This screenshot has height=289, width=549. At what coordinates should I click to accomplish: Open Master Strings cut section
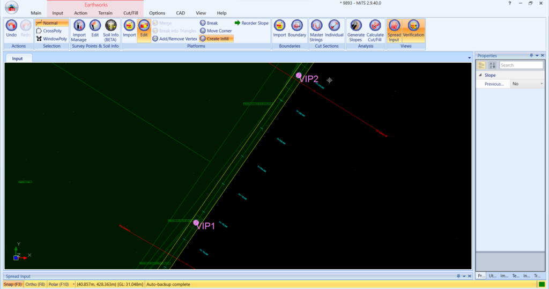pyautogui.click(x=316, y=31)
